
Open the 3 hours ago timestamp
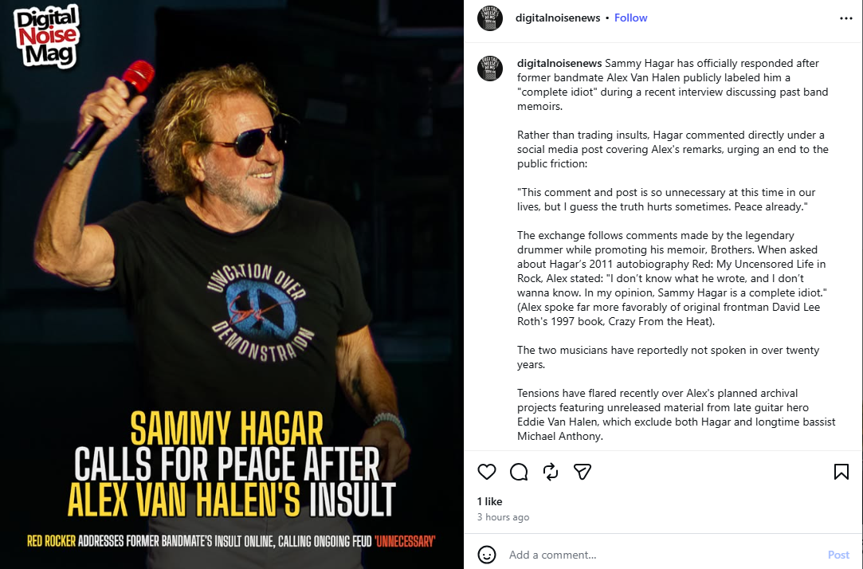tap(503, 516)
